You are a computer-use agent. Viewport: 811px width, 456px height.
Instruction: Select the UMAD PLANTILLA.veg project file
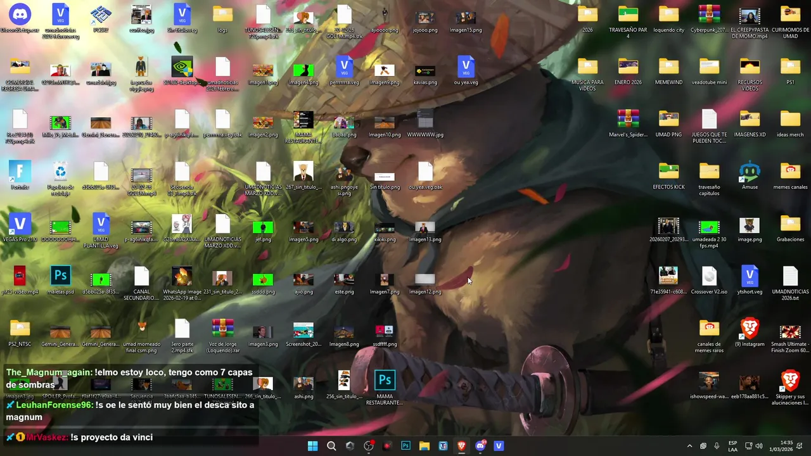[x=101, y=224]
